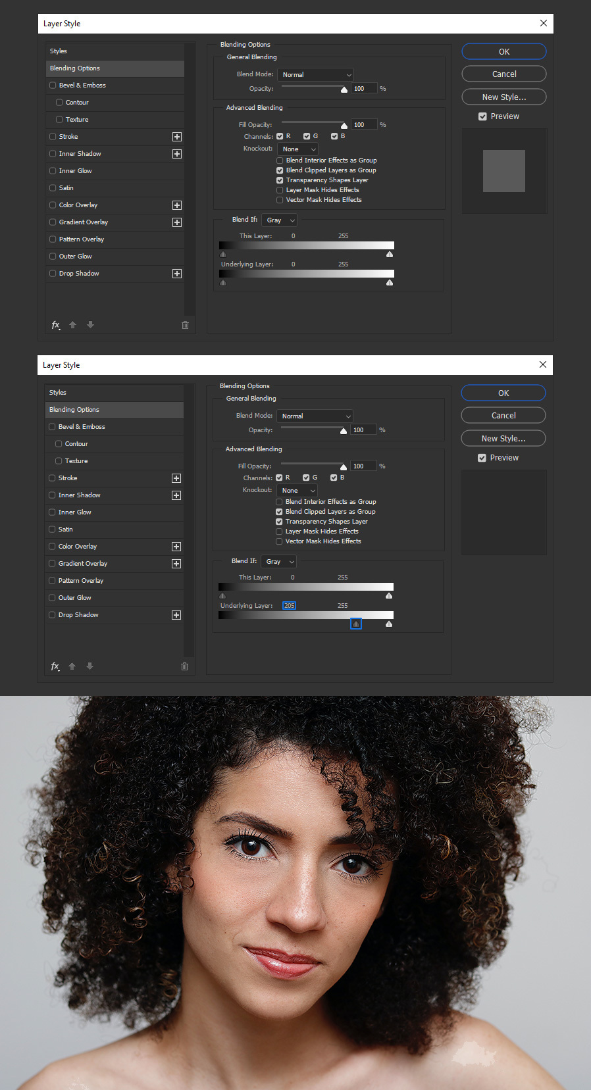The width and height of the screenshot is (591, 1090).
Task: Open Blend Mode dropdown in lower dialog
Action: tap(315, 416)
